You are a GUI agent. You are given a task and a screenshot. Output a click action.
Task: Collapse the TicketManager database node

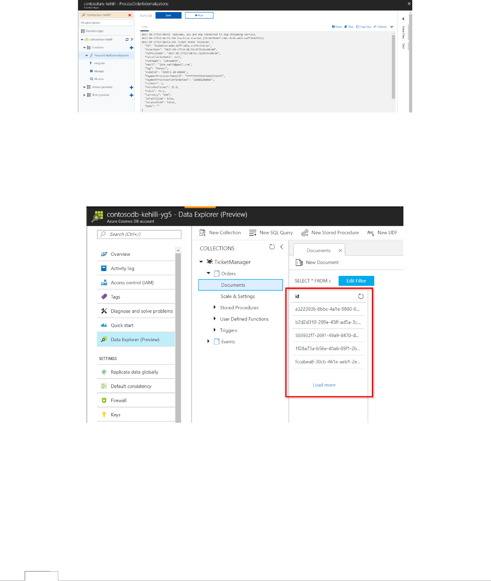(x=201, y=262)
